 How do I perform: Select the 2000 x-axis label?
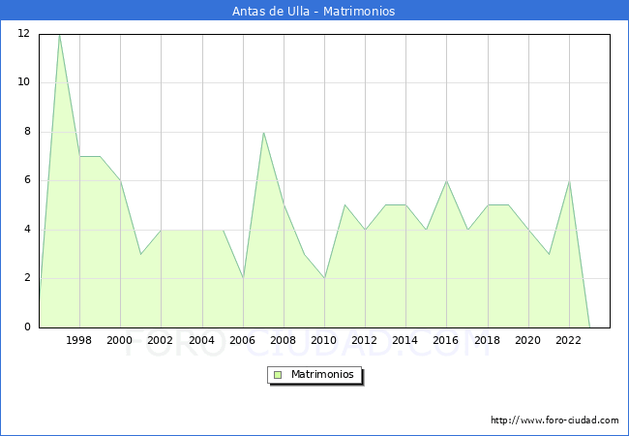coord(120,341)
